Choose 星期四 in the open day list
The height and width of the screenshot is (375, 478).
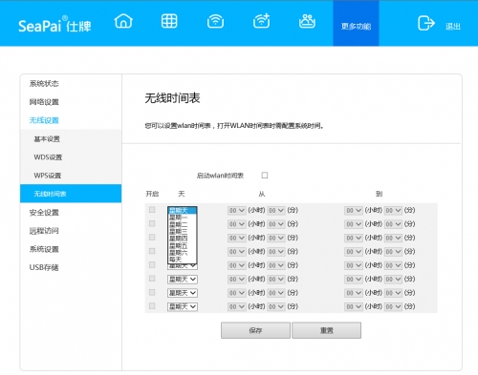183,239
